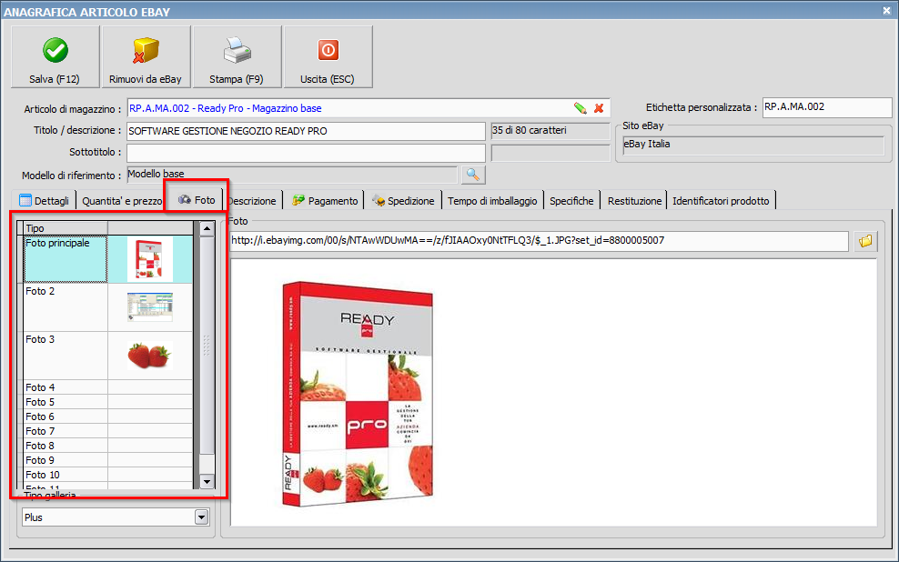Click the Tipo column header

tap(66, 228)
